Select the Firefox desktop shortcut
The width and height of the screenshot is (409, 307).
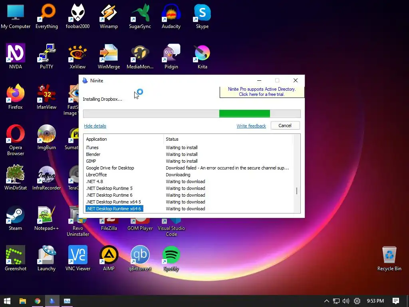tap(16, 97)
